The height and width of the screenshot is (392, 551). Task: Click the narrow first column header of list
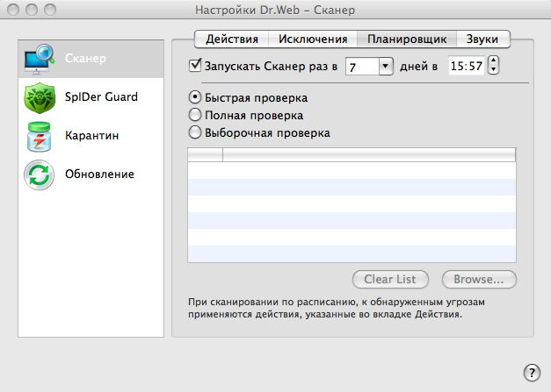[x=206, y=154]
